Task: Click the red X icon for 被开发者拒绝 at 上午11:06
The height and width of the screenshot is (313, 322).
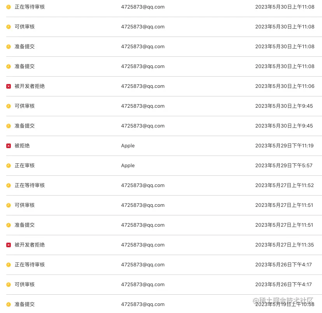Action: [x=9, y=86]
